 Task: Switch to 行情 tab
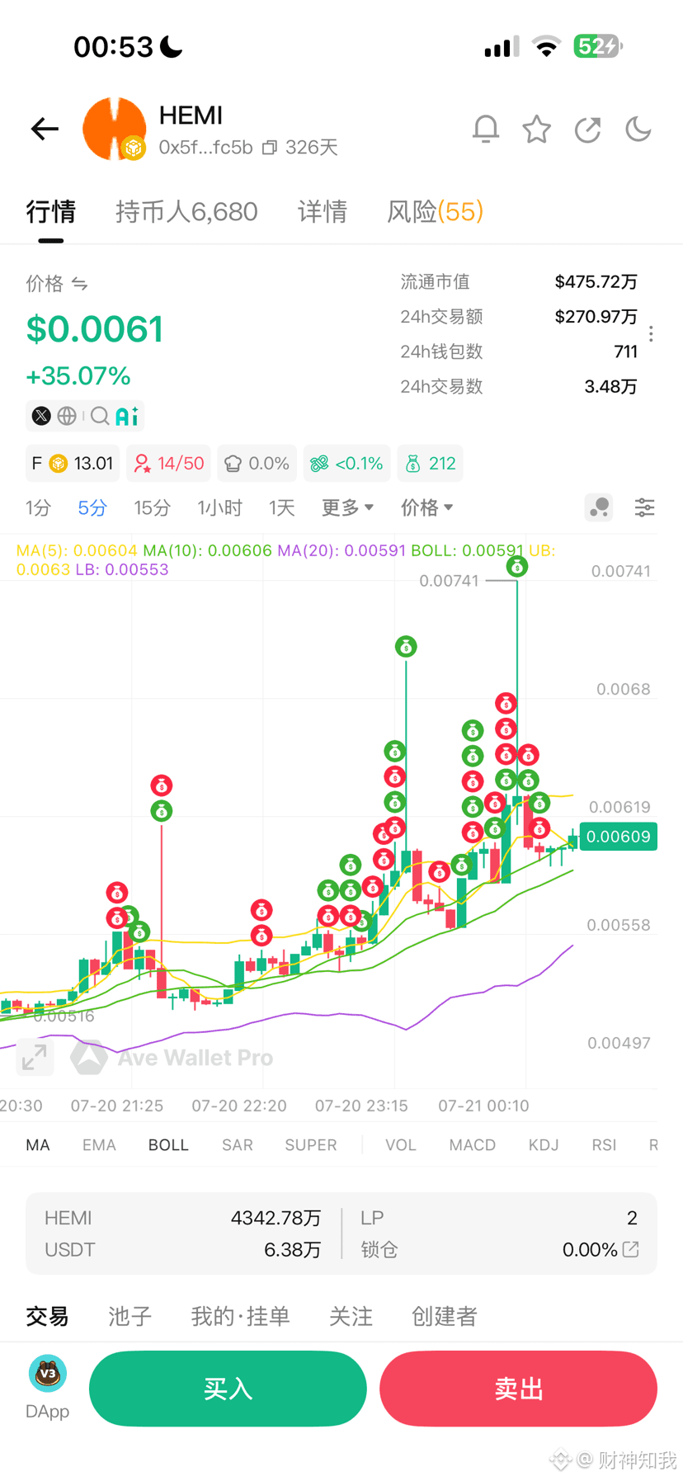tap(50, 212)
